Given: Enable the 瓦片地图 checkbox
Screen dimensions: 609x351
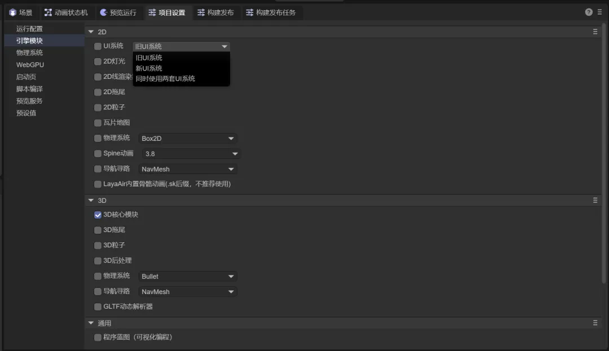Looking at the screenshot, I should 98,123.
